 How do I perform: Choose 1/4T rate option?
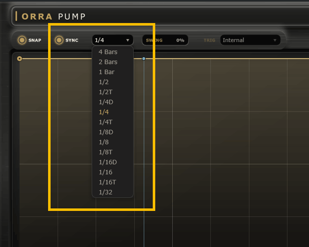(113, 122)
